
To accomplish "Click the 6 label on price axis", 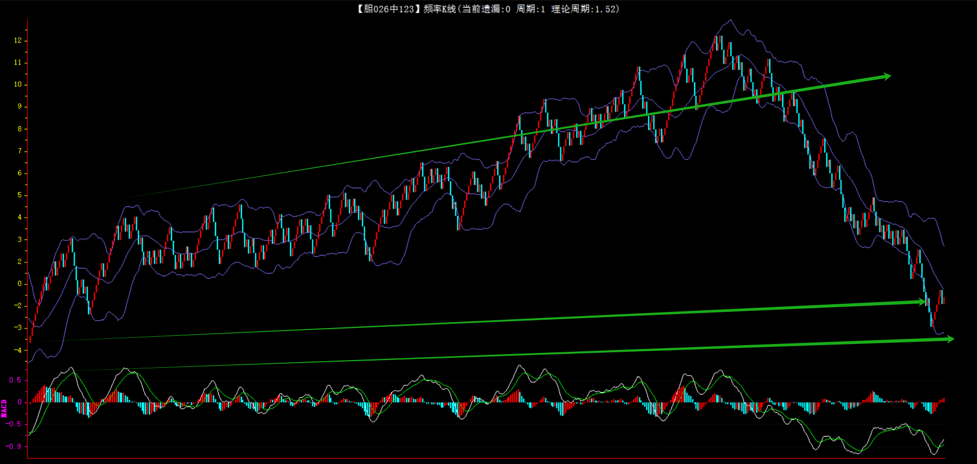I will [x=20, y=173].
